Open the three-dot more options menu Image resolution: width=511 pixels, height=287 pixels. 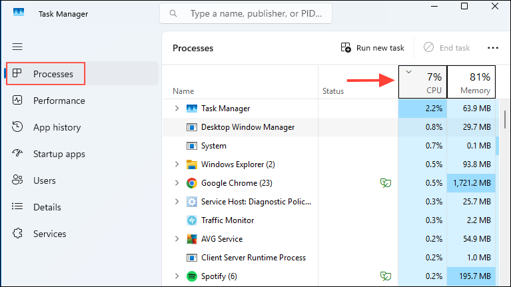point(493,48)
